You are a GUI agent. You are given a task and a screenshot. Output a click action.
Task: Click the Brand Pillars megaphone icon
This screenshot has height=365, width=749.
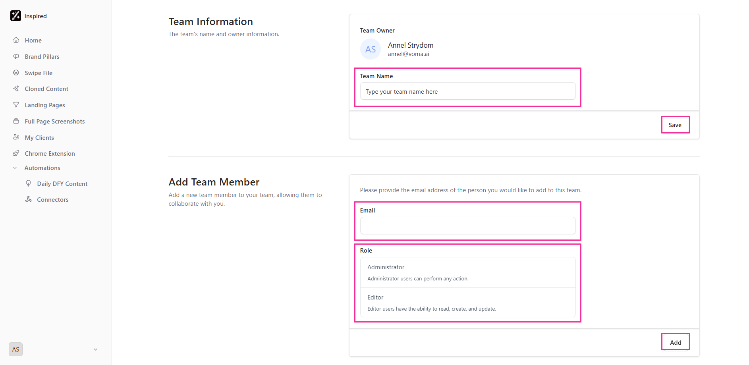click(16, 56)
